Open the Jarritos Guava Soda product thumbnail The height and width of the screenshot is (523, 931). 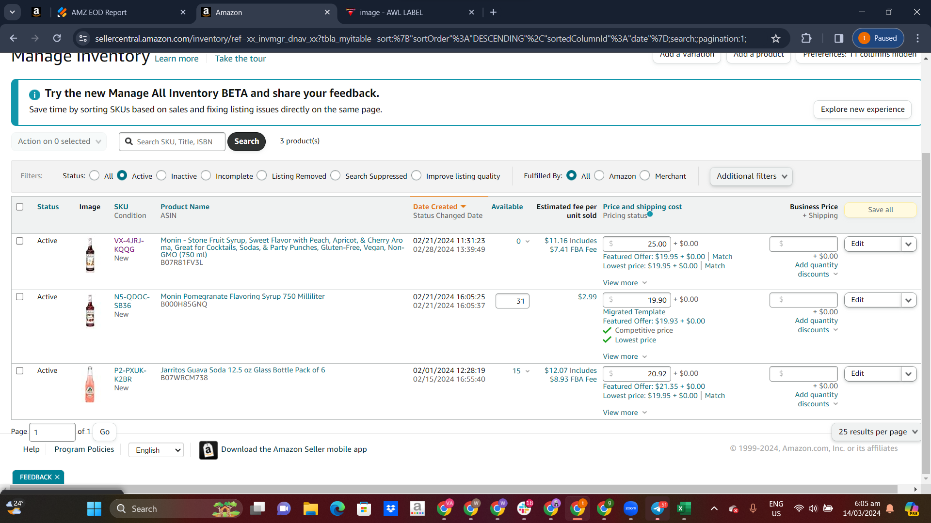[90, 385]
